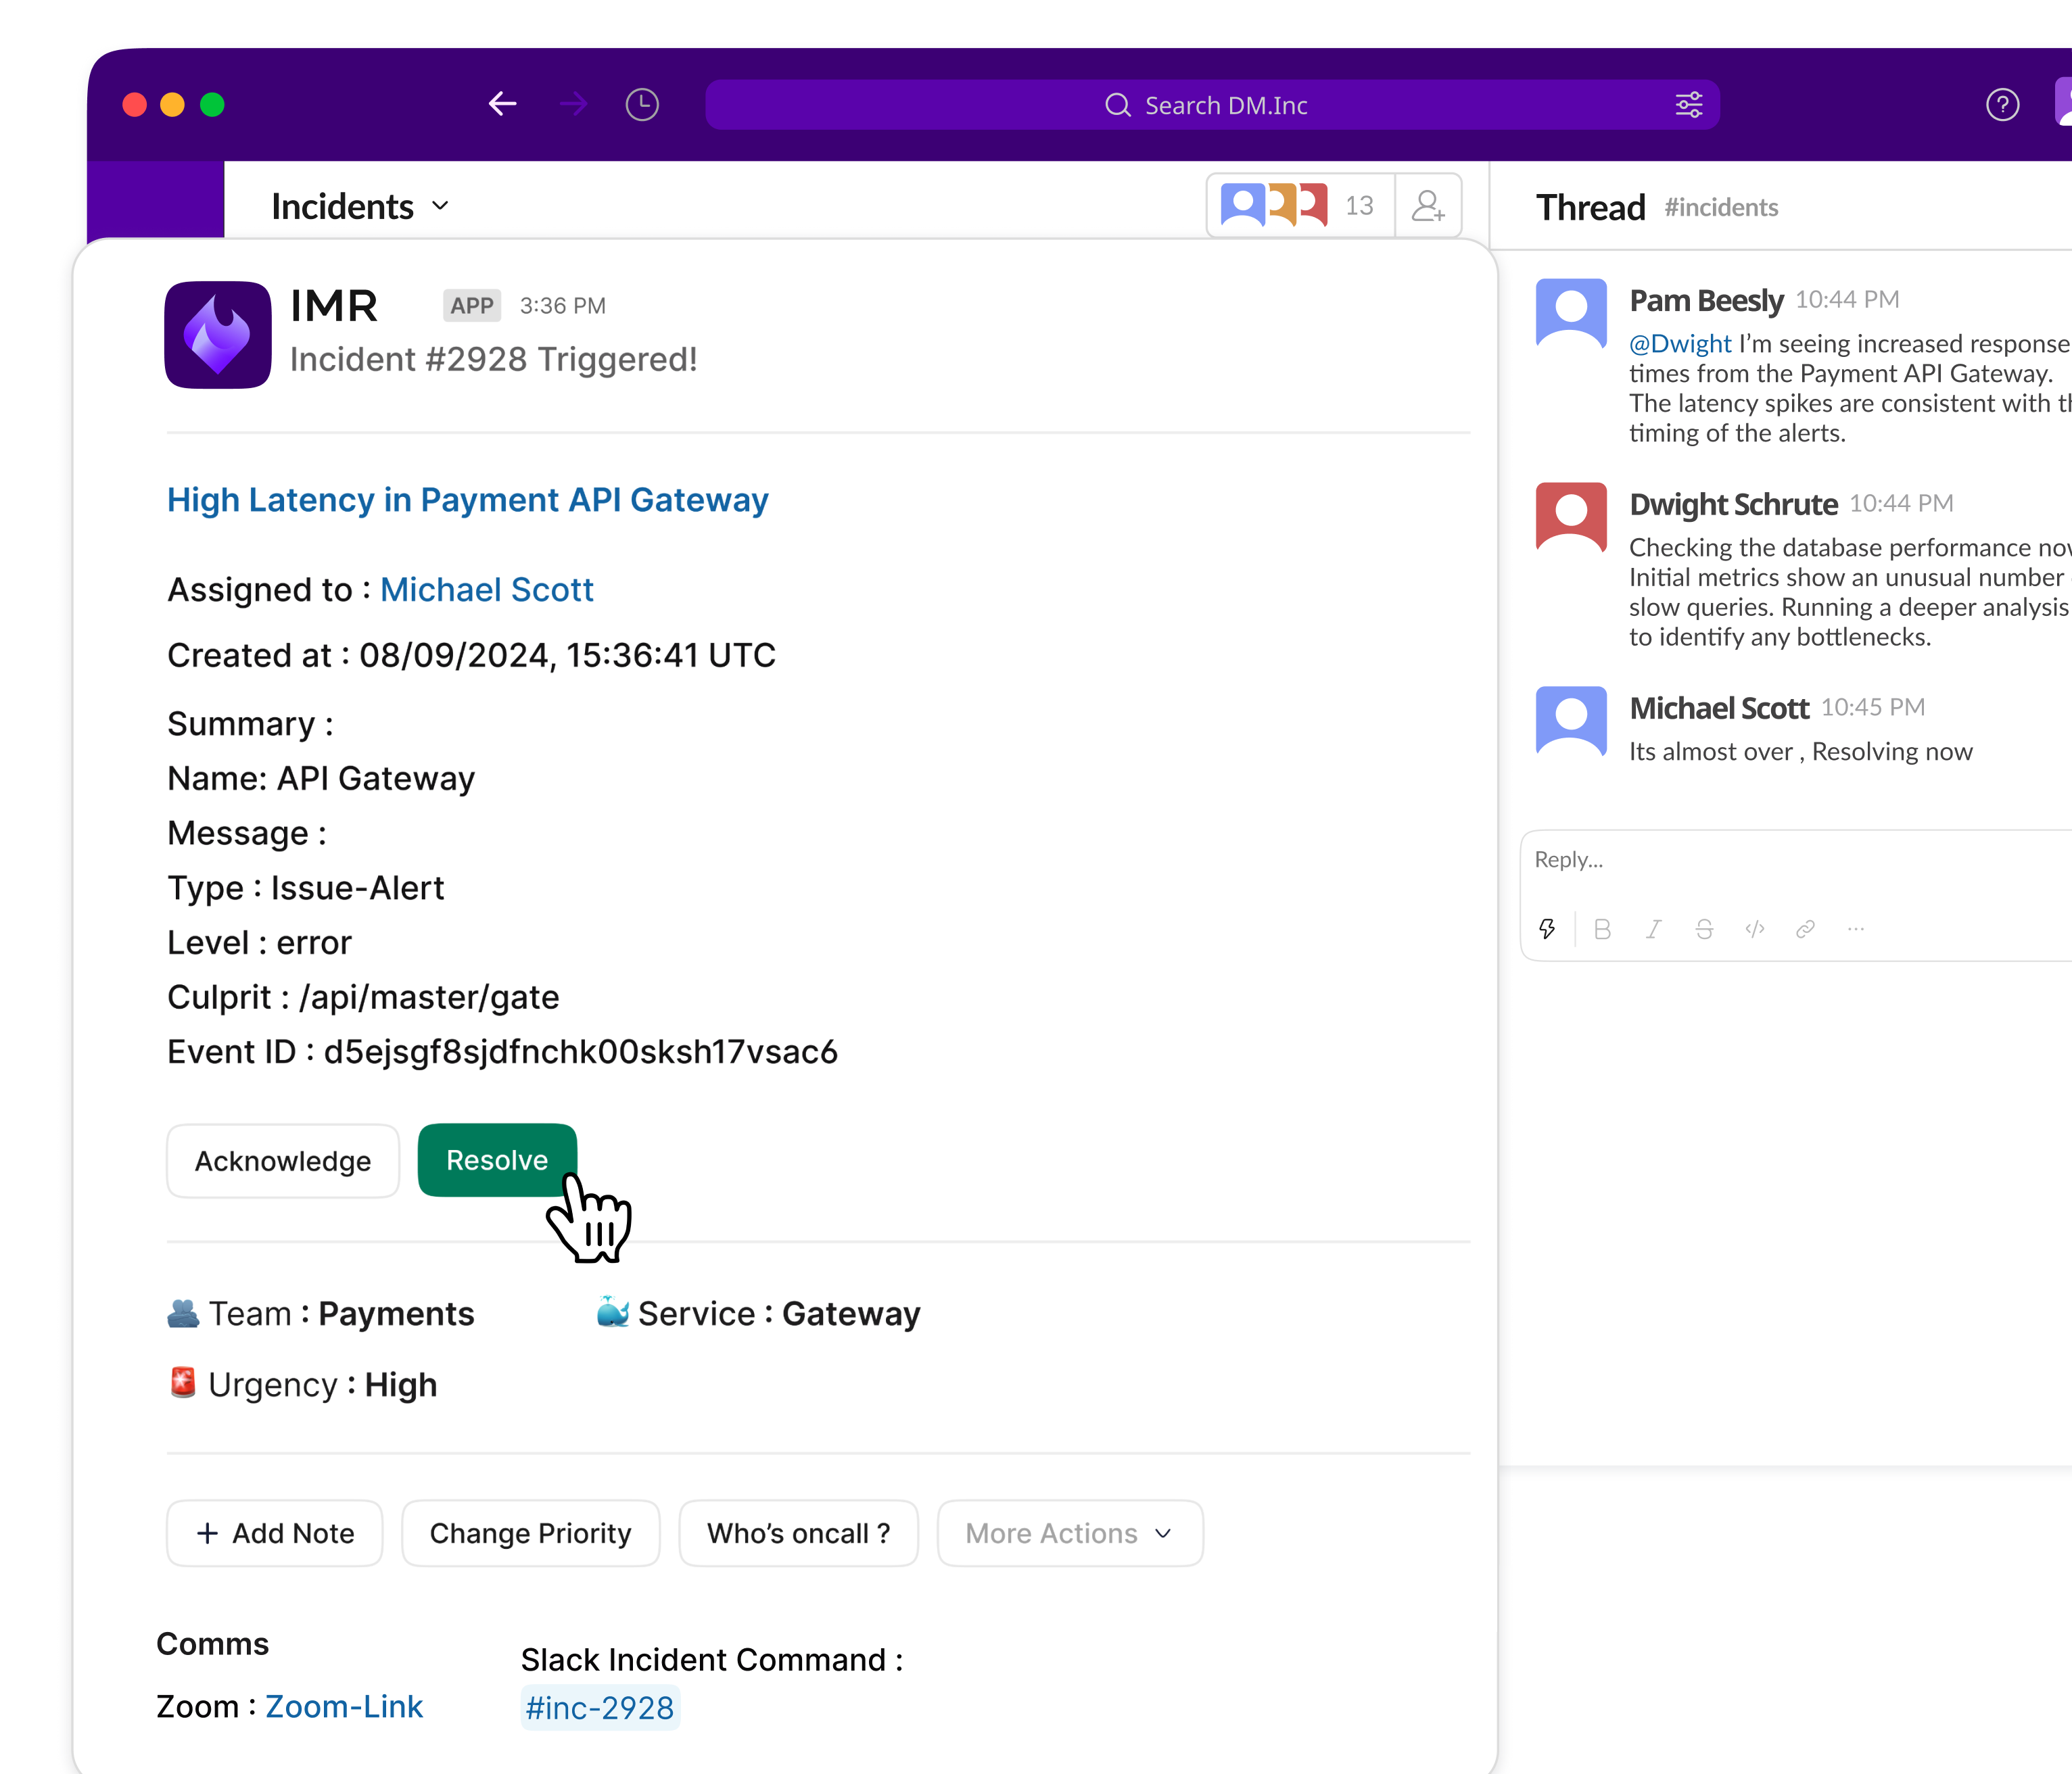The height and width of the screenshot is (1774, 2072).
Task: Open search filter sliders icon
Action: click(x=1689, y=105)
